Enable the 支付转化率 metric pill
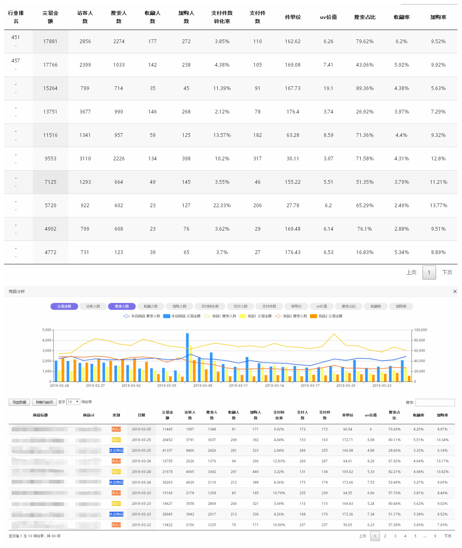Image resolution: width=462 pixels, height=548 pixels. click(x=210, y=306)
